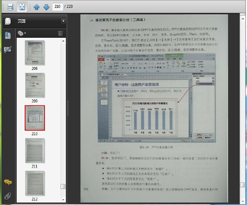Click the panel divider grip handle
Screen dimensions: 247x205
(x=68, y=108)
